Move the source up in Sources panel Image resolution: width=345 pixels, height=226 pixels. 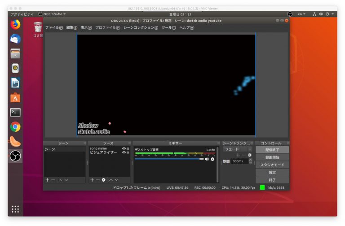(x=111, y=180)
